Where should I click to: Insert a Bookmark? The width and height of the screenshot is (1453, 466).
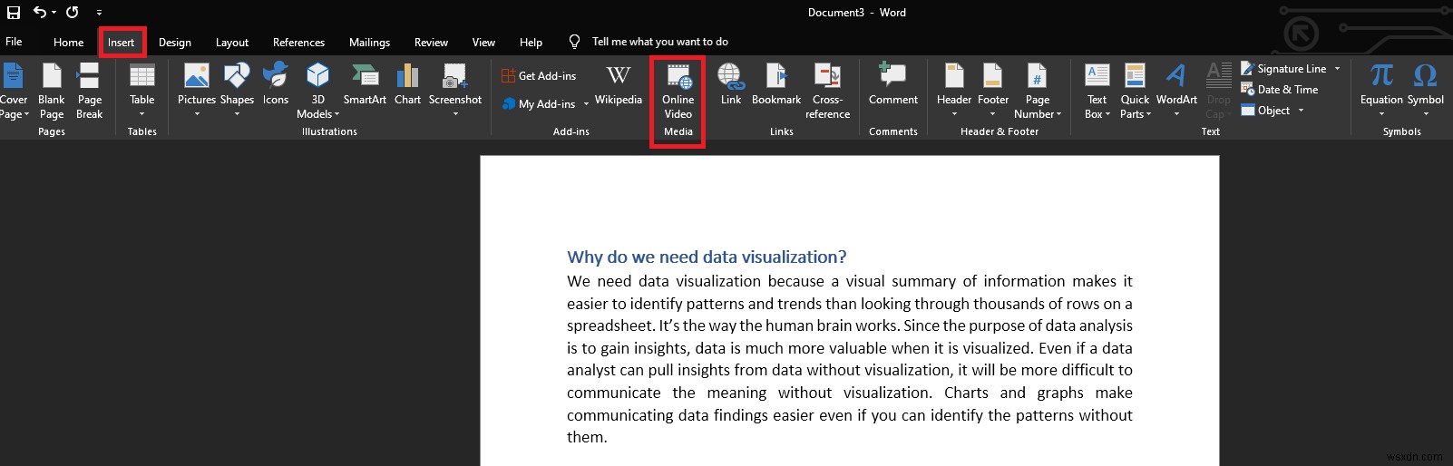tap(776, 84)
